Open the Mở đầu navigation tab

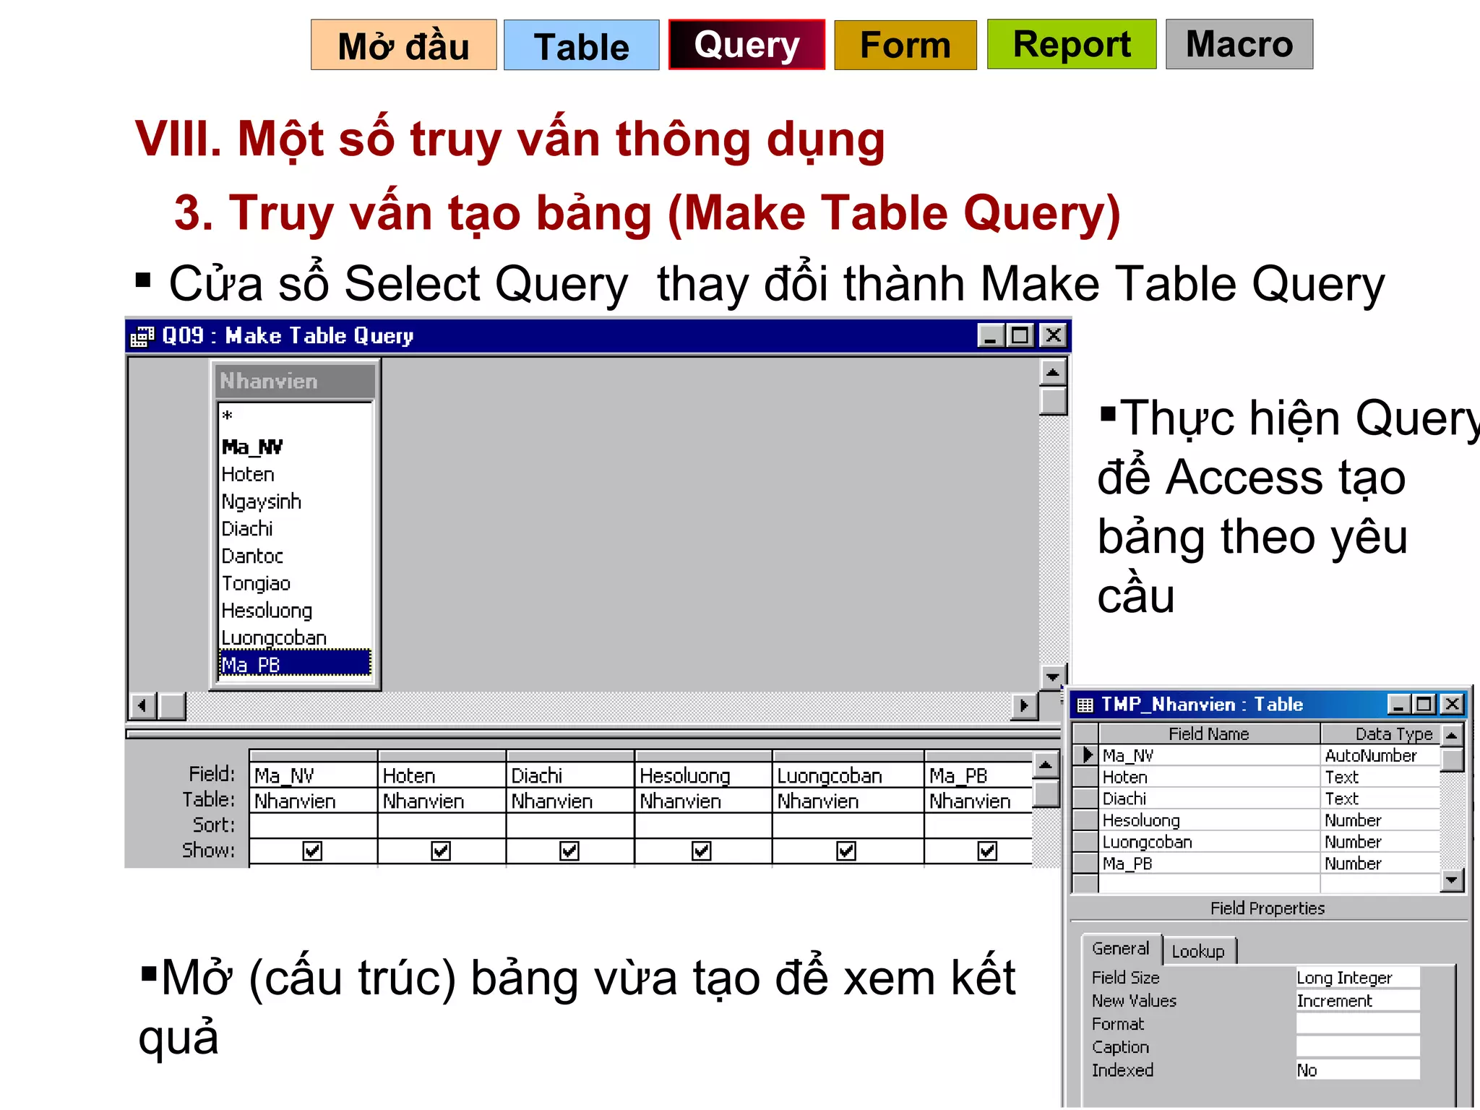coord(403,46)
